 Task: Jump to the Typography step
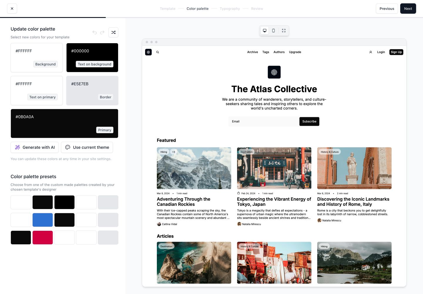[x=230, y=9]
